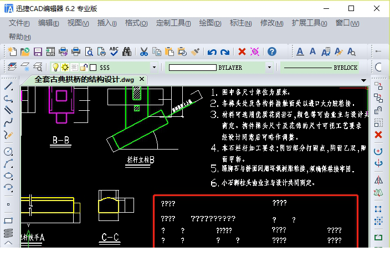The height and width of the screenshot is (257, 390).
Task: Open the layer manager stack icon
Action: pos(12,67)
